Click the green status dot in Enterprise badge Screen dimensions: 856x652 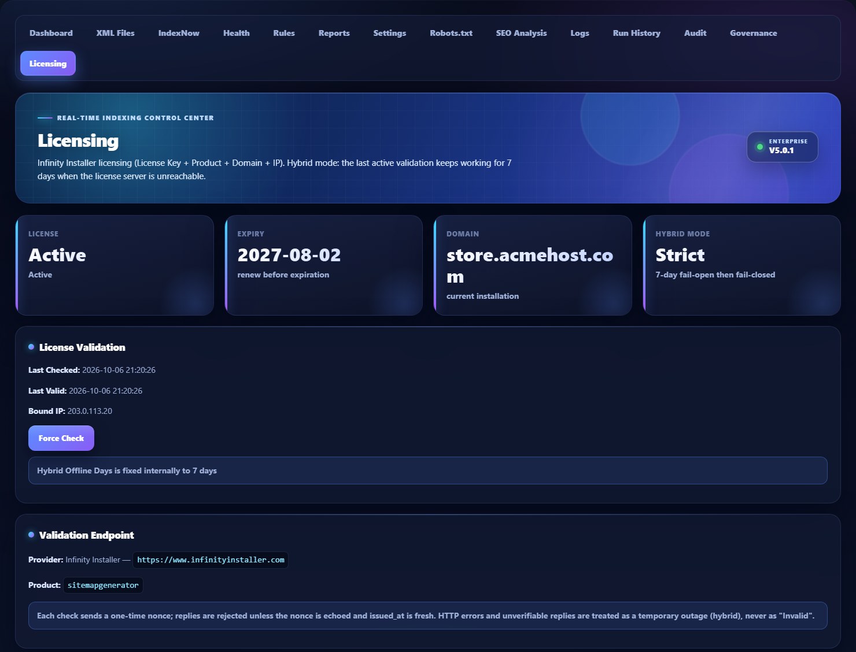(x=760, y=147)
